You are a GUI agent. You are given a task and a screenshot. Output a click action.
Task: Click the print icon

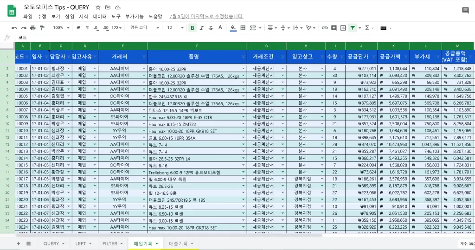tap(33, 28)
